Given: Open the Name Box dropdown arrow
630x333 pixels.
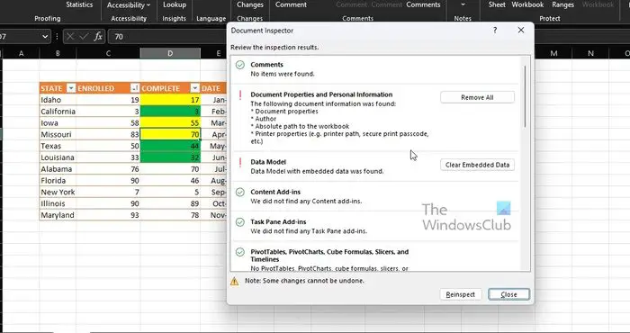Looking at the screenshot, I should click(x=45, y=37).
